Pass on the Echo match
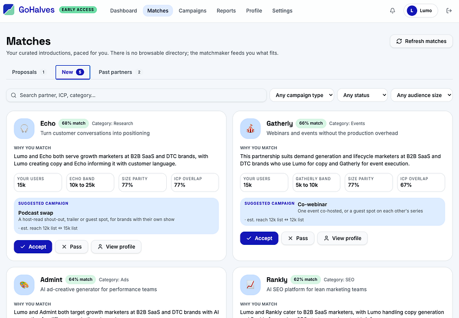459x318 pixels. coord(71,247)
